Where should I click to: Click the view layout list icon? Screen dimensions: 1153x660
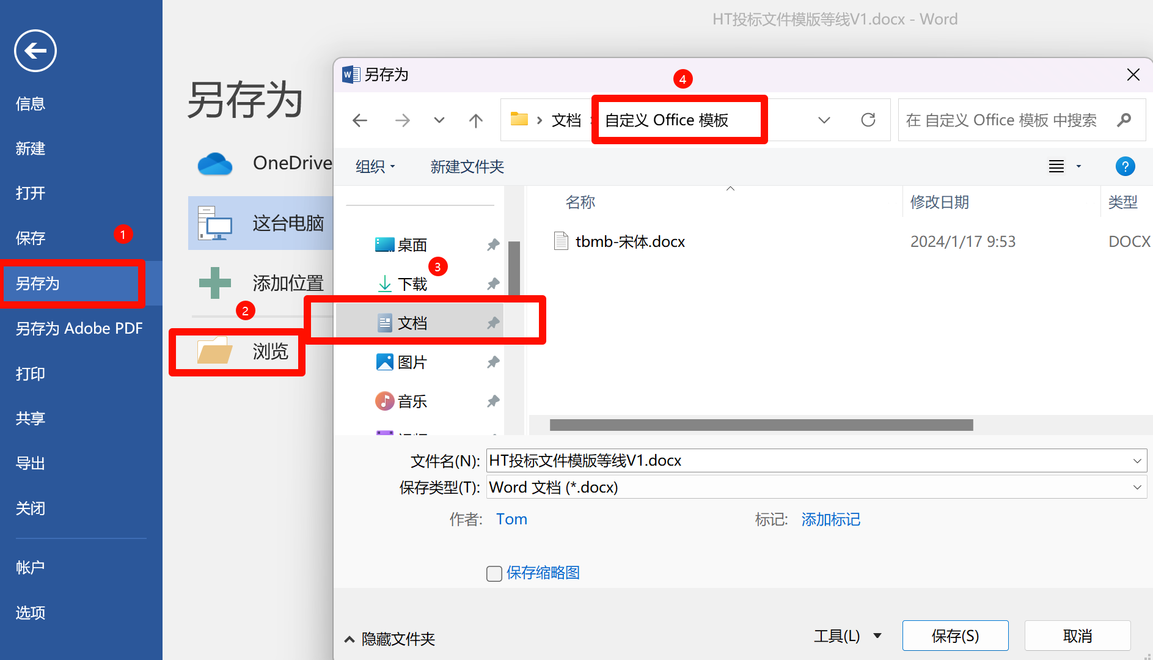(x=1056, y=166)
